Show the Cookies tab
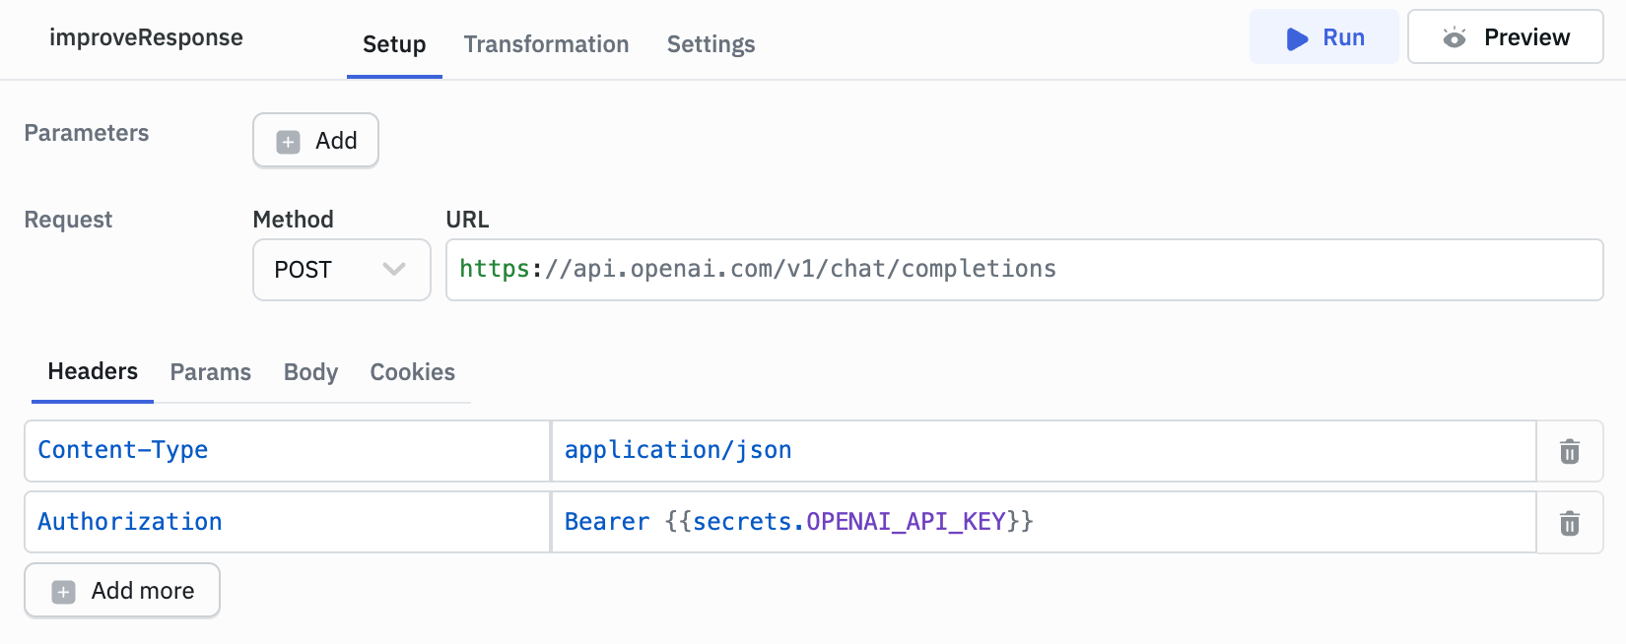 [412, 372]
